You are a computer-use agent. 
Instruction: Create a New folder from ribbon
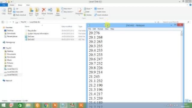coord(58,12)
